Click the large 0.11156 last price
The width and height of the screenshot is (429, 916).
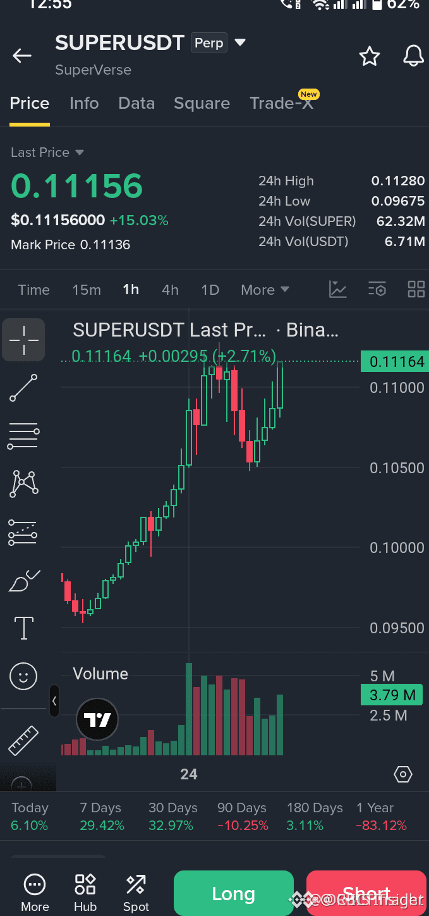tap(77, 186)
